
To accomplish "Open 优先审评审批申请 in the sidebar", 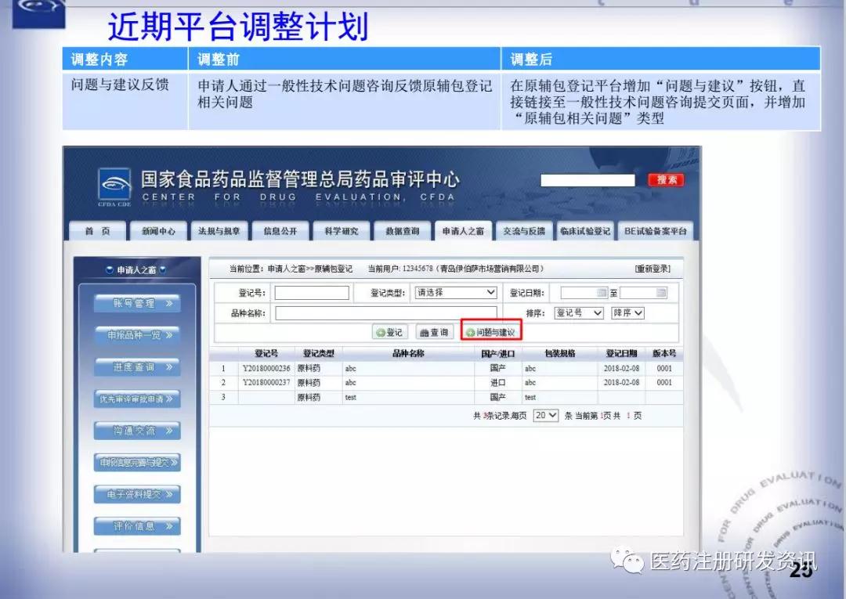I will [137, 399].
